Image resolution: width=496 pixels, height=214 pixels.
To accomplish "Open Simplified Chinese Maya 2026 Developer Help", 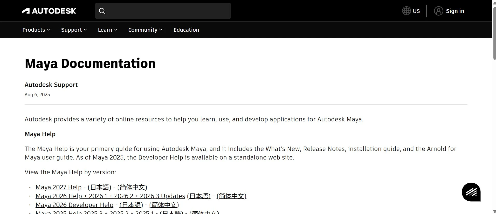I will [x=164, y=205].
